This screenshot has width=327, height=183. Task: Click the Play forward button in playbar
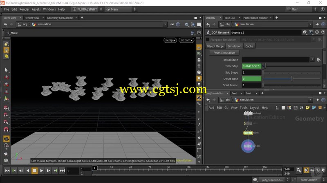coord(42,170)
